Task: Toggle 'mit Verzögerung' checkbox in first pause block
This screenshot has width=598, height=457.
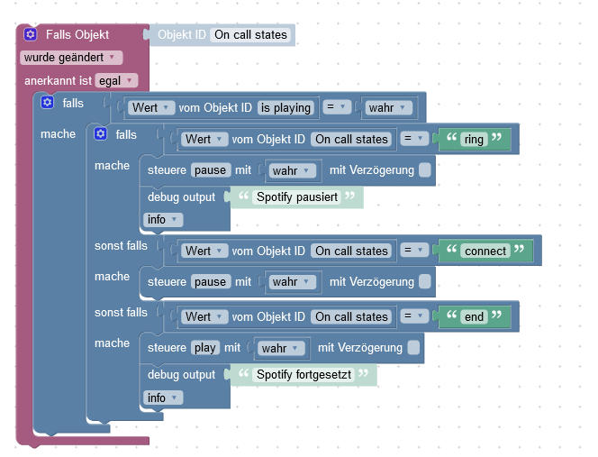Action: point(425,170)
